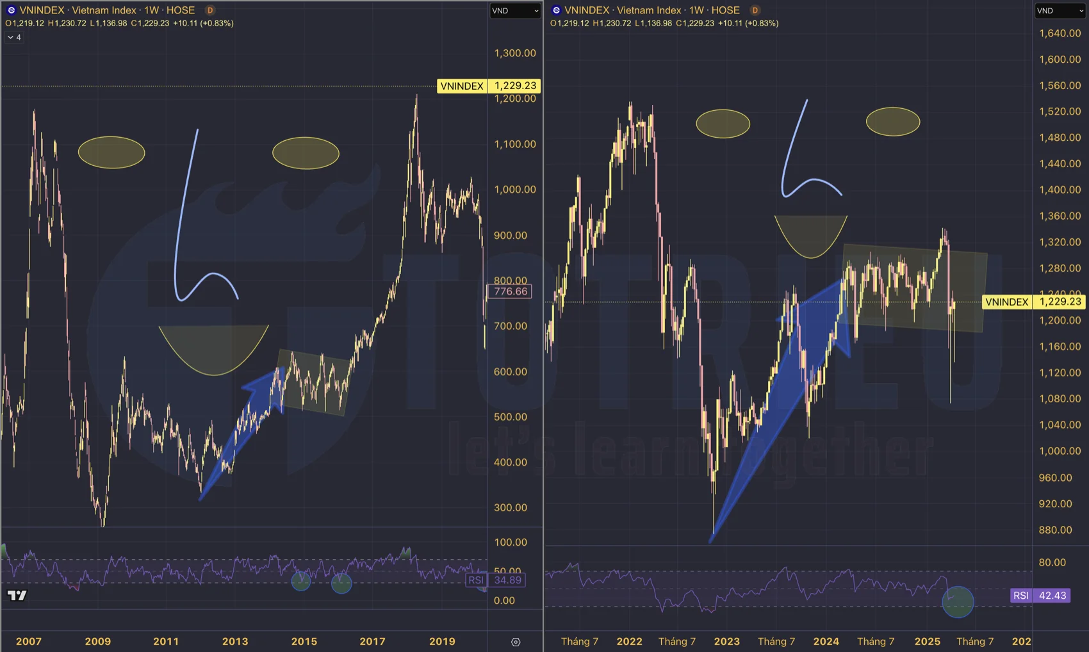Click the VNINDEX logo icon on left chart
Screen dimensions: 1089x652
coord(11,10)
